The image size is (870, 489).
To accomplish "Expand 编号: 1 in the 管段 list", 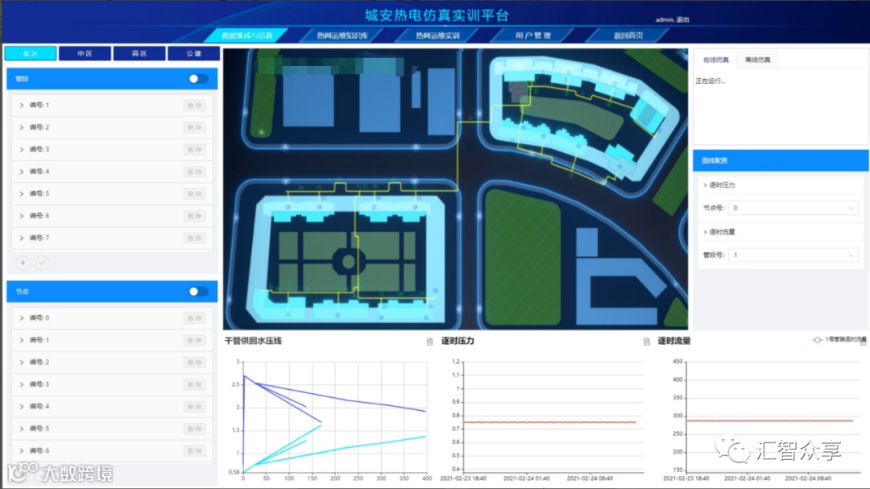I will pos(22,105).
